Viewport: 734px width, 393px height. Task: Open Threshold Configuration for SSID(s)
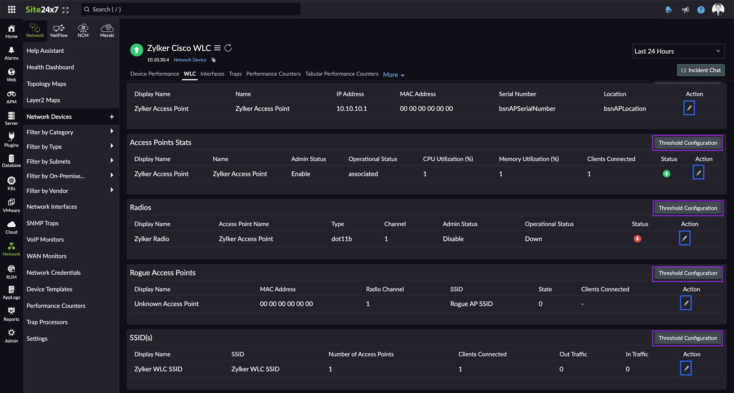(688, 338)
